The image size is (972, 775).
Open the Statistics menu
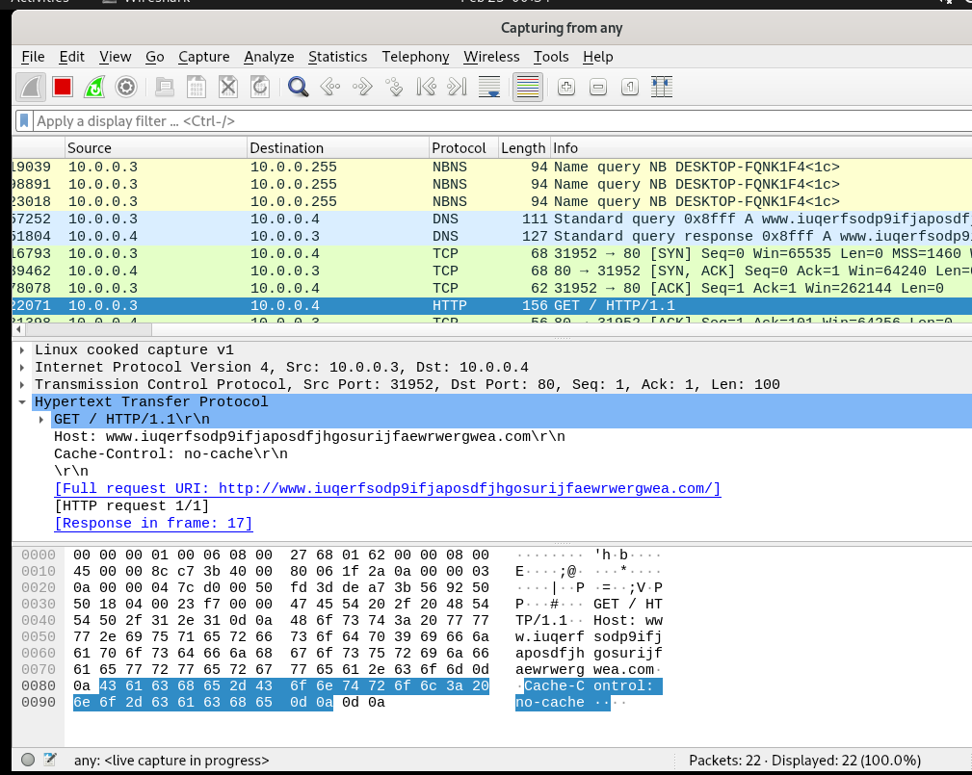337,57
